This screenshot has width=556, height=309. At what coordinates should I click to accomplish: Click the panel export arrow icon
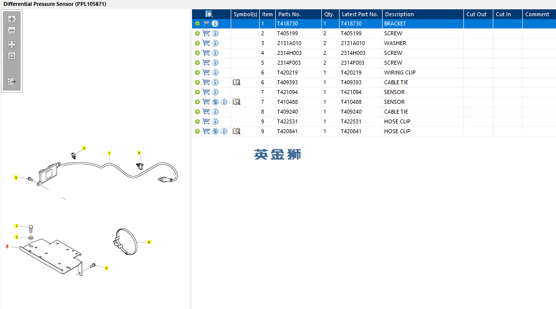[12, 82]
